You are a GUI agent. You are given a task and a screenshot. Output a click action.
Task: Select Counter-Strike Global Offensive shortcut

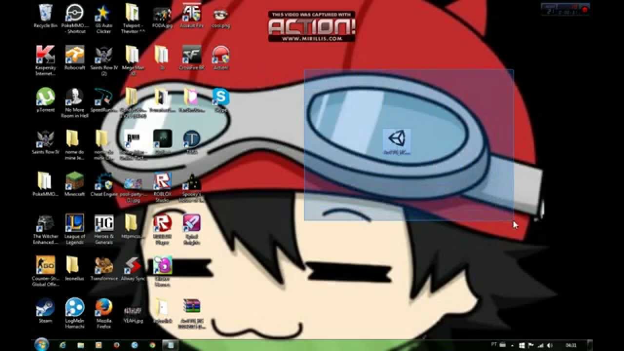coord(45,272)
